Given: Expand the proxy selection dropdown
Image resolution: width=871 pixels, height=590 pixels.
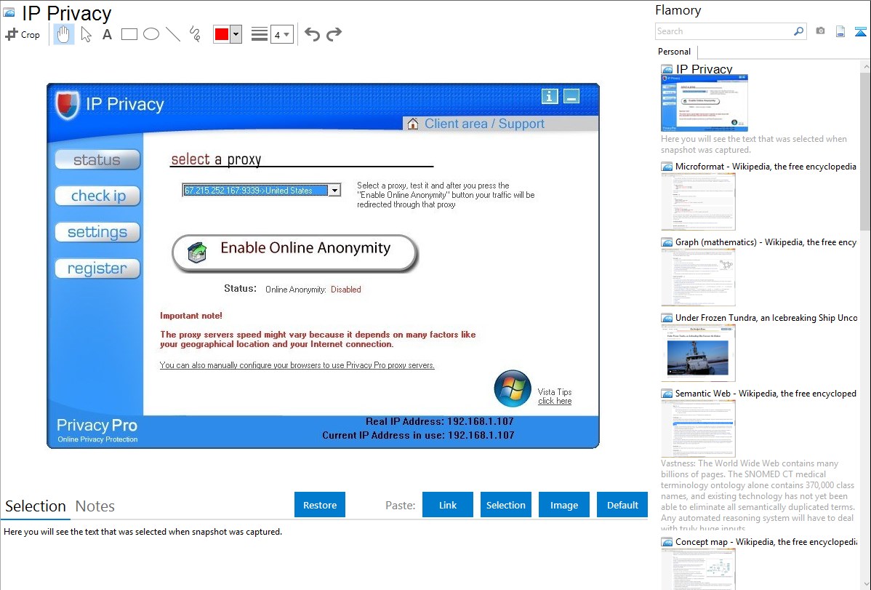Looking at the screenshot, I should pos(334,190).
